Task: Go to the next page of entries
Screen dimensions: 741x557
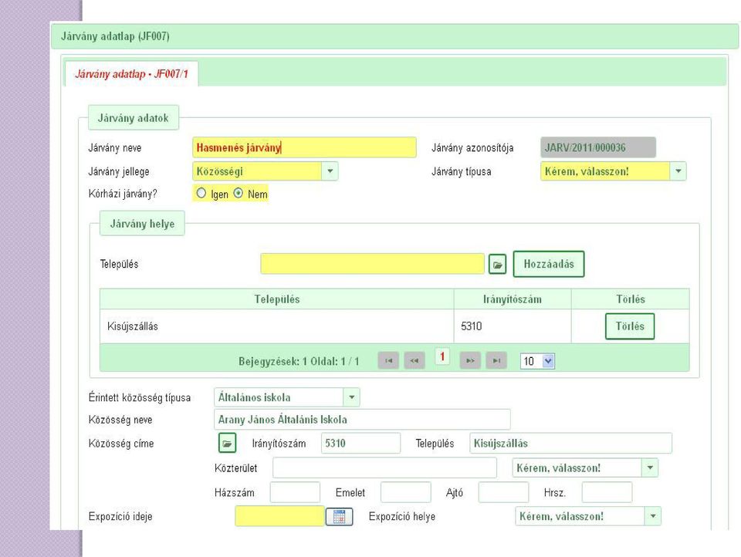Action: (470, 361)
